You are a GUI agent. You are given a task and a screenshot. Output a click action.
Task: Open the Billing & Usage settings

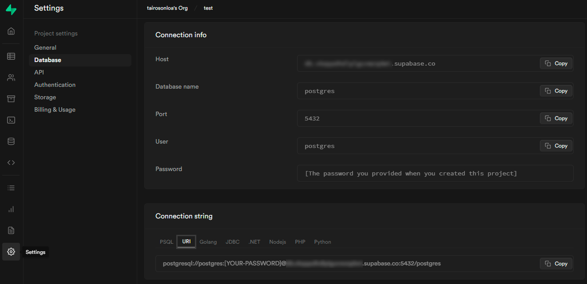click(55, 109)
